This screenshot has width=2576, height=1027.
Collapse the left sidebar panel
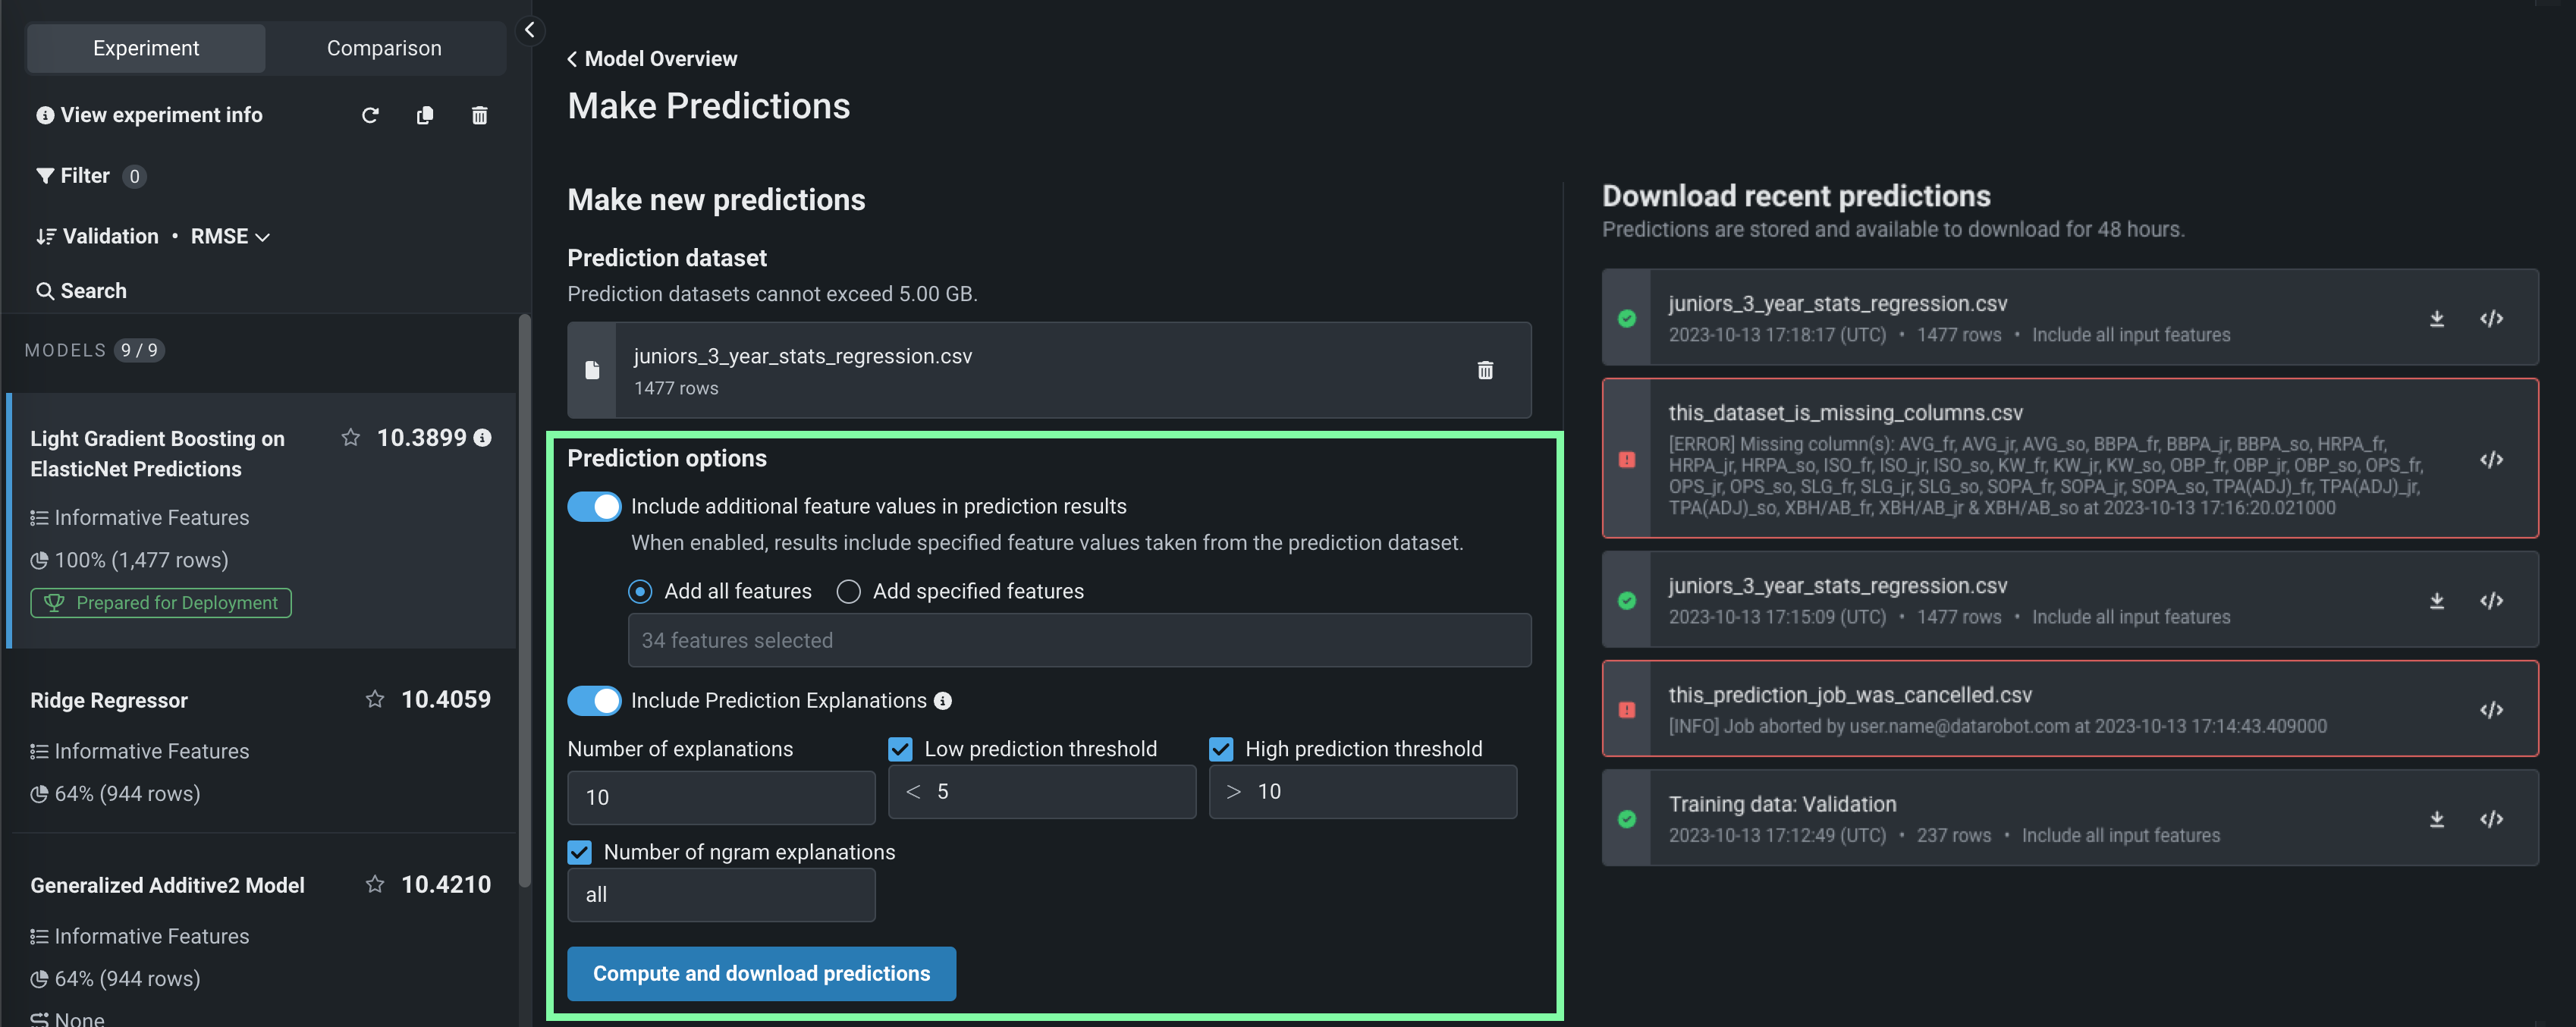coord(530,30)
